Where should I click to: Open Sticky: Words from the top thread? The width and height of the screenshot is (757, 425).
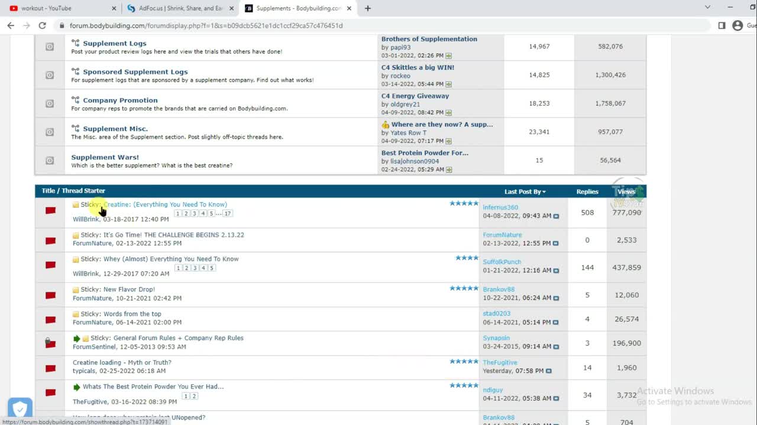coord(132,314)
